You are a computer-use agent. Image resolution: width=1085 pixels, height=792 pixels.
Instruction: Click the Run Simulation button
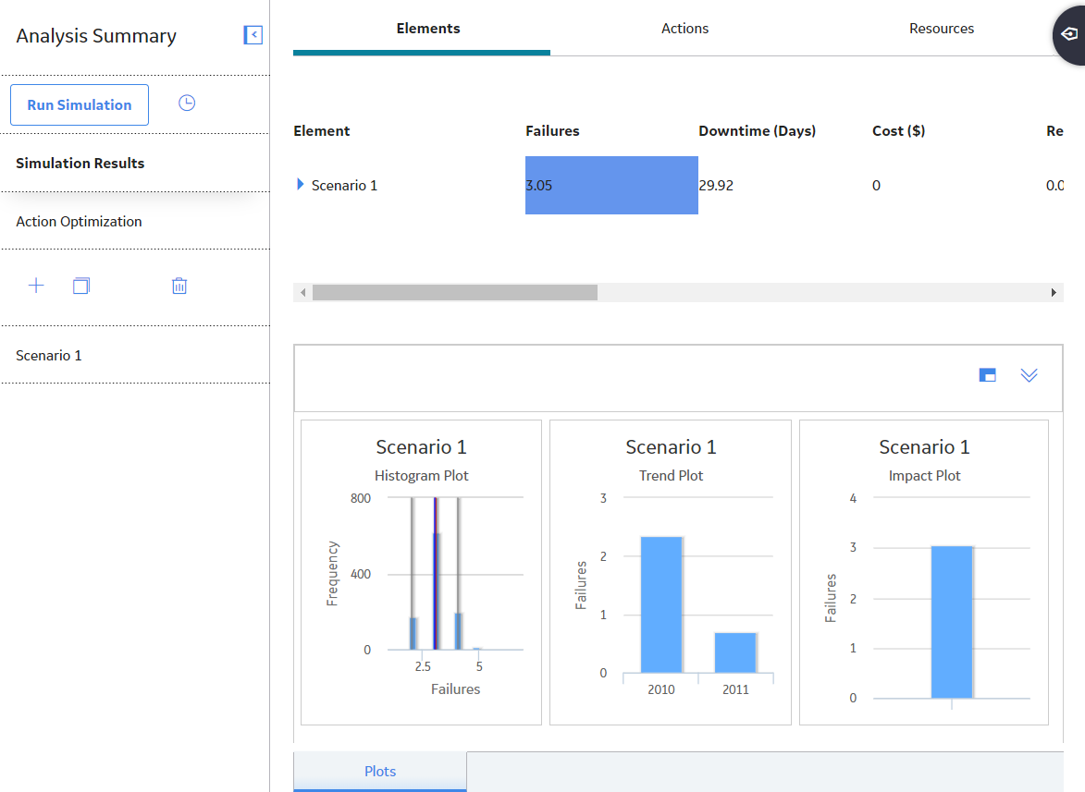coord(80,105)
